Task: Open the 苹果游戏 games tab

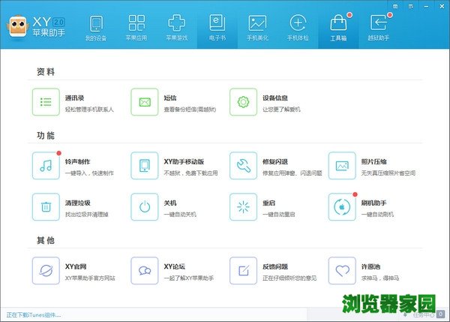Action: [x=177, y=29]
